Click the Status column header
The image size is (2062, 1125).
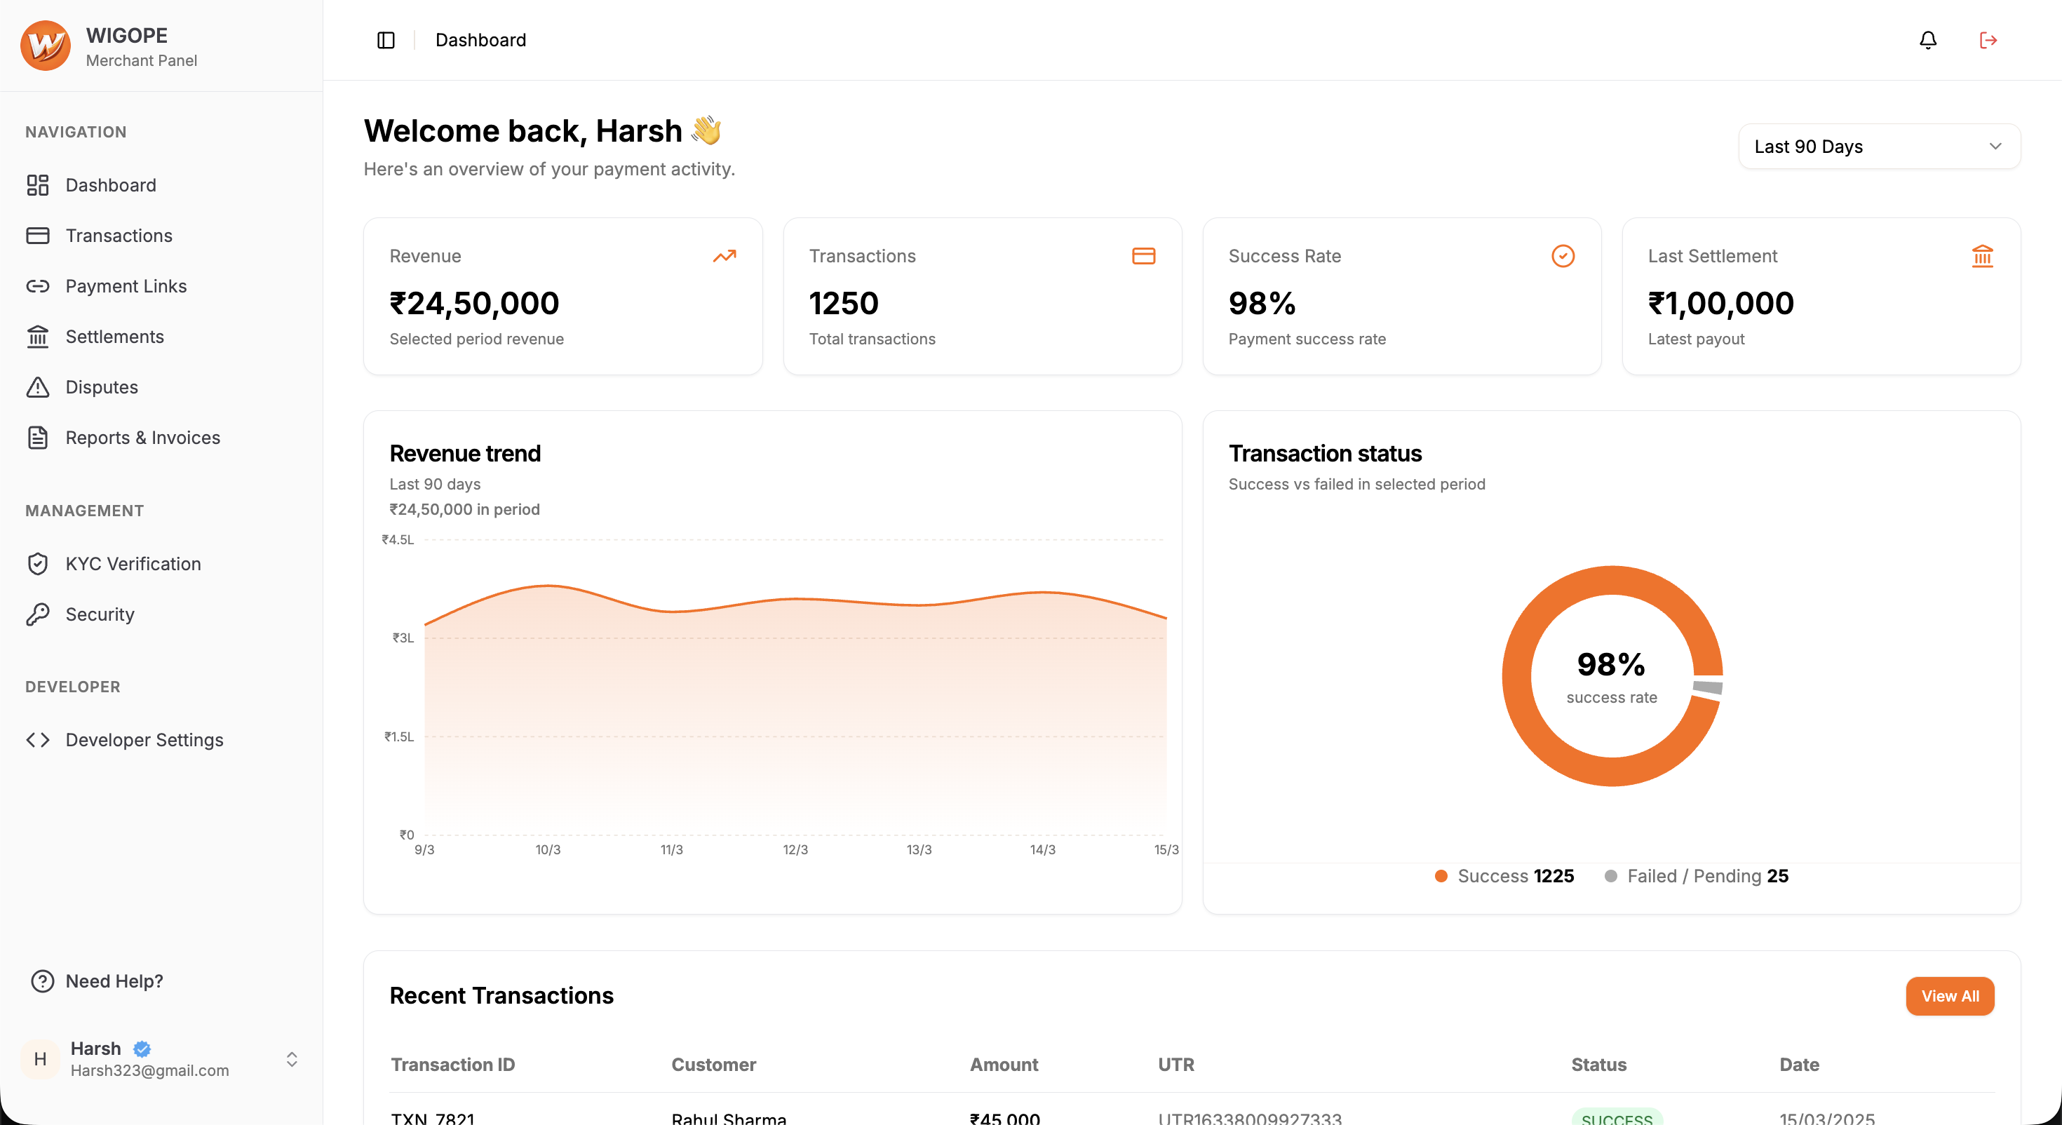point(1598,1065)
